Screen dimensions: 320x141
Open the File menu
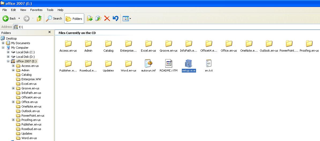coord(5,10)
